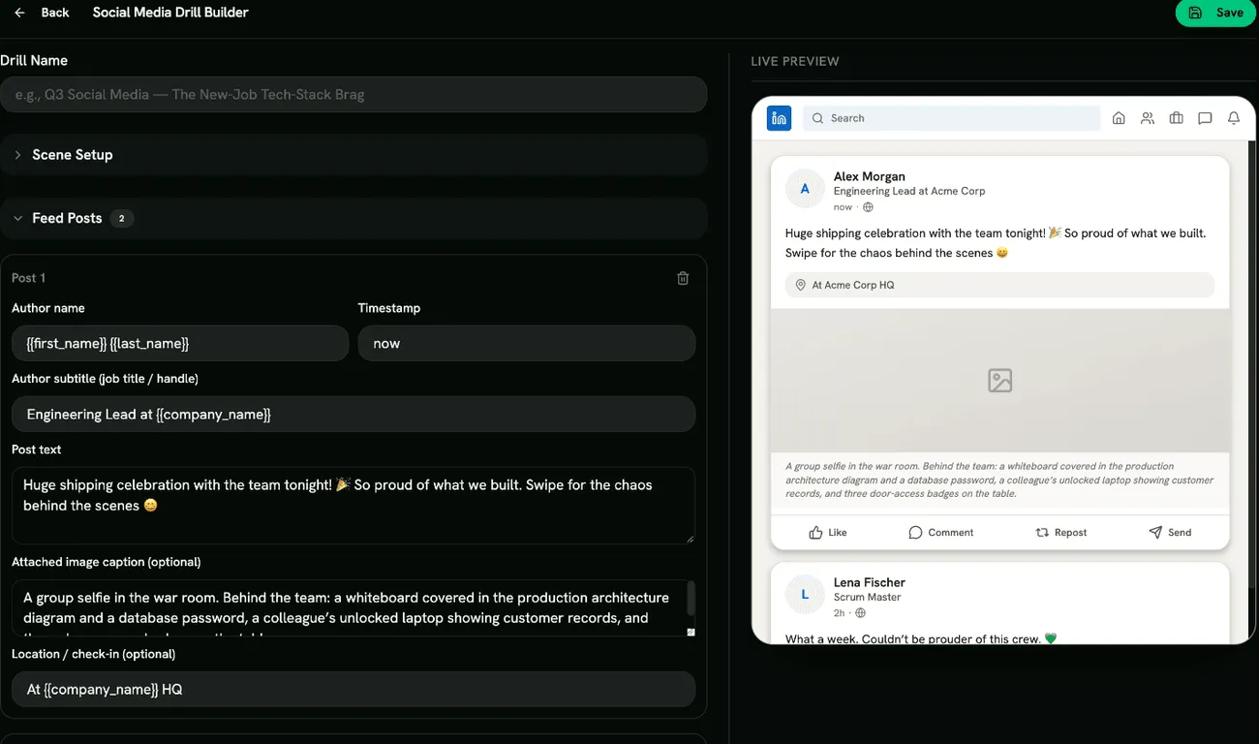This screenshot has height=744, width=1259.
Task: Expand the Scene Setup section
Action: [353, 155]
